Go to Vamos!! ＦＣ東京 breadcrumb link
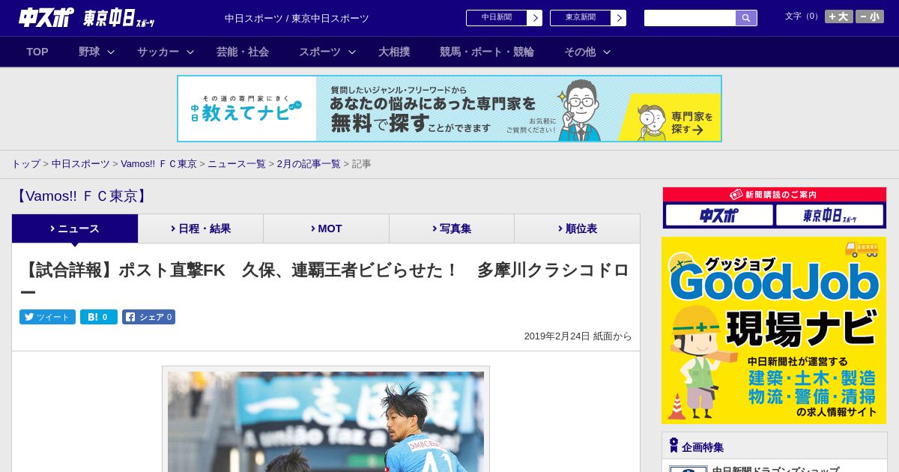The width and height of the screenshot is (899, 472). pos(159,164)
